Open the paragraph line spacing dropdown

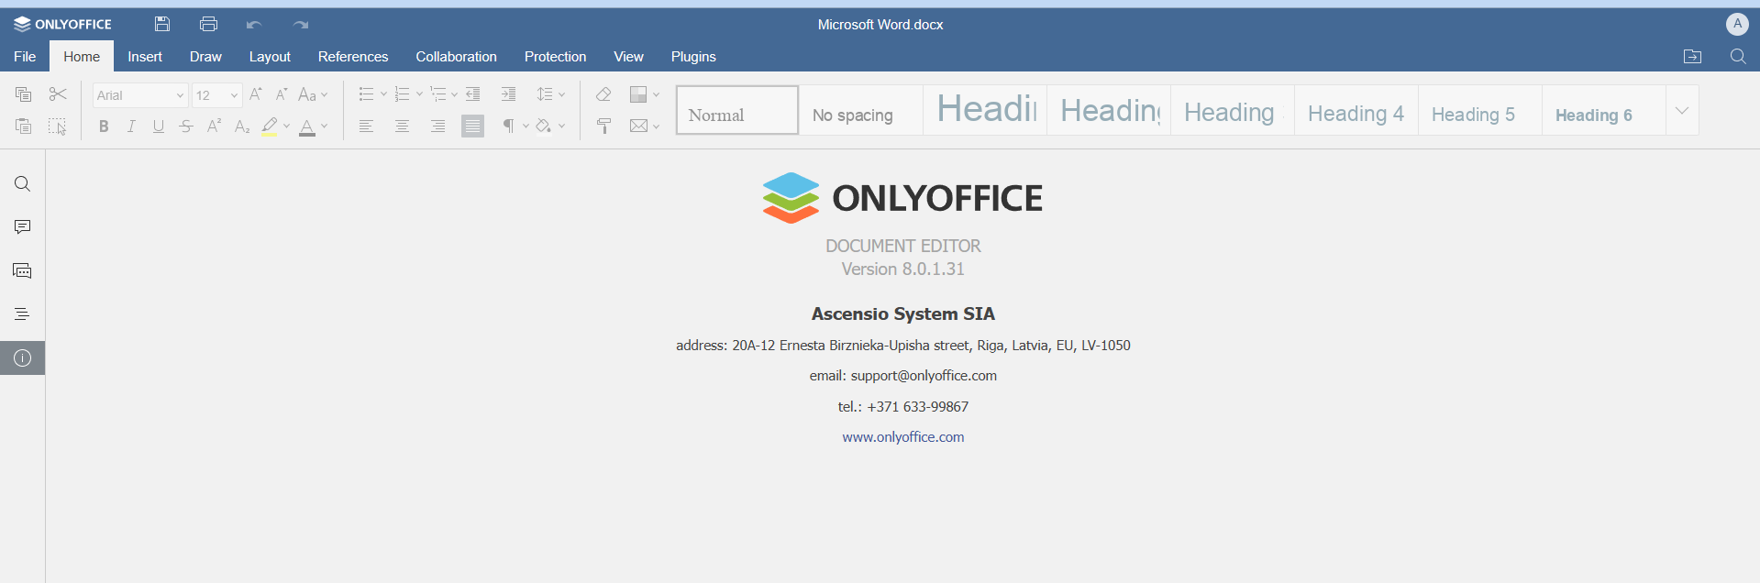(x=551, y=94)
